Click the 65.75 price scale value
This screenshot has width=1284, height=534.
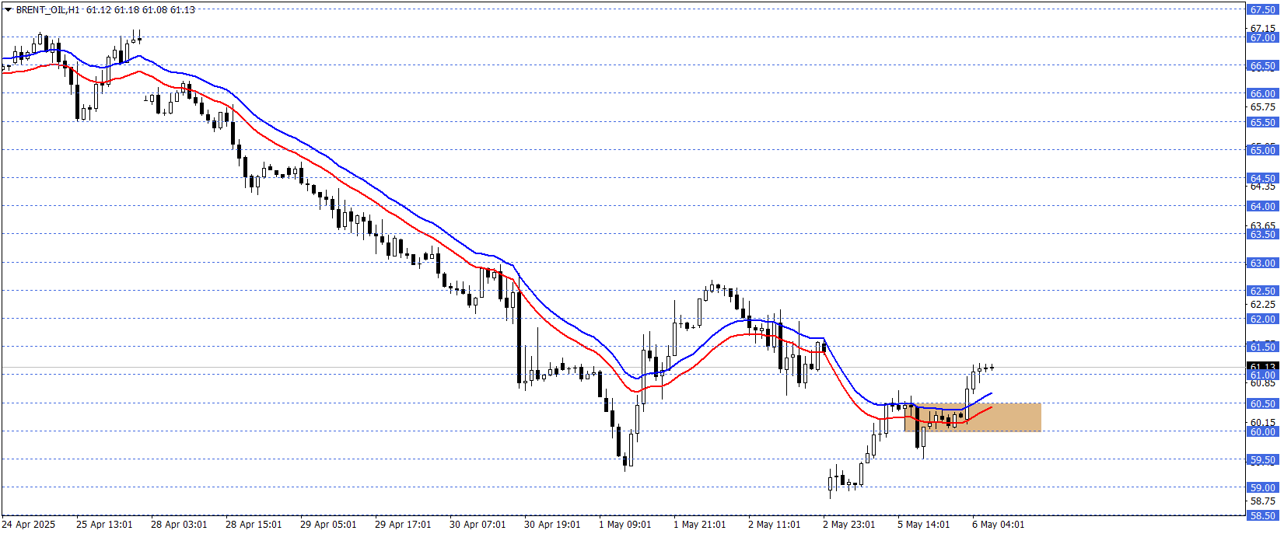[x=1263, y=107]
